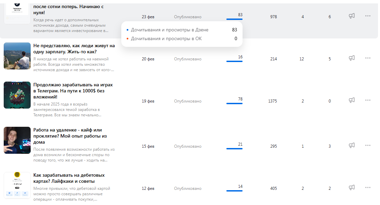Click the 'Опубликовано' status in the 23 фев row

point(188,17)
